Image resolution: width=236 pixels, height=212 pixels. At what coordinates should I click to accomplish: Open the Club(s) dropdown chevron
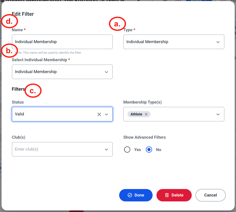click(x=106, y=150)
